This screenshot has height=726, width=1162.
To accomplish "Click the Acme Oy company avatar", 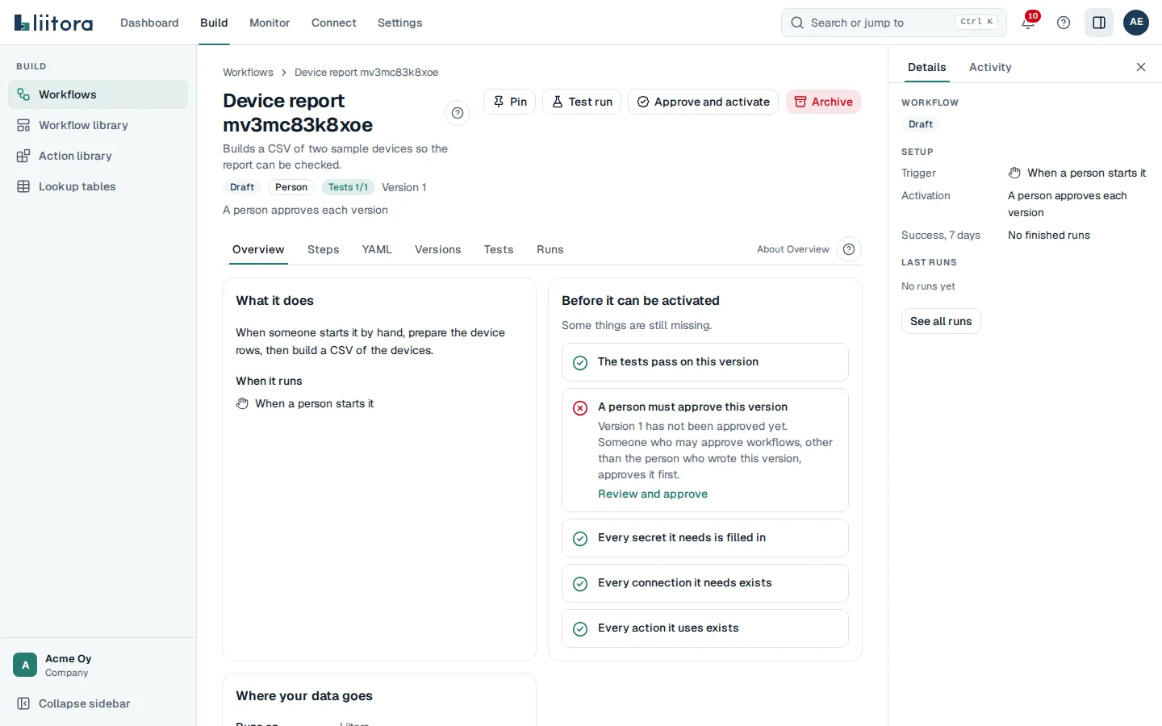I will pyautogui.click(x=25, y=665).
